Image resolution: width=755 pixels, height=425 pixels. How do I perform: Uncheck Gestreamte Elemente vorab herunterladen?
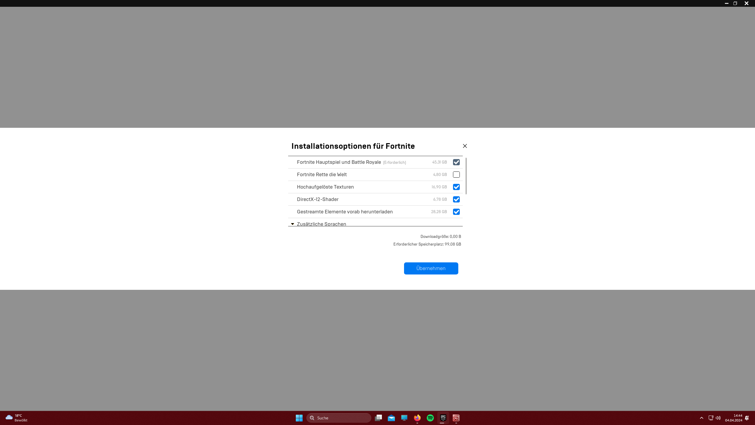click(456, 212)
